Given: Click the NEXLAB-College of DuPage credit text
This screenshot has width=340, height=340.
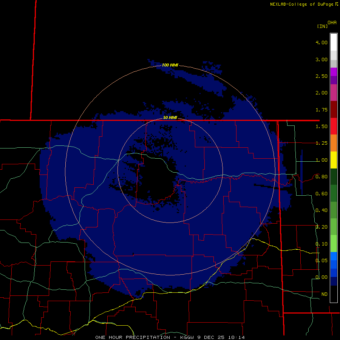Looking at the screenshot, I should click(302, 4).
